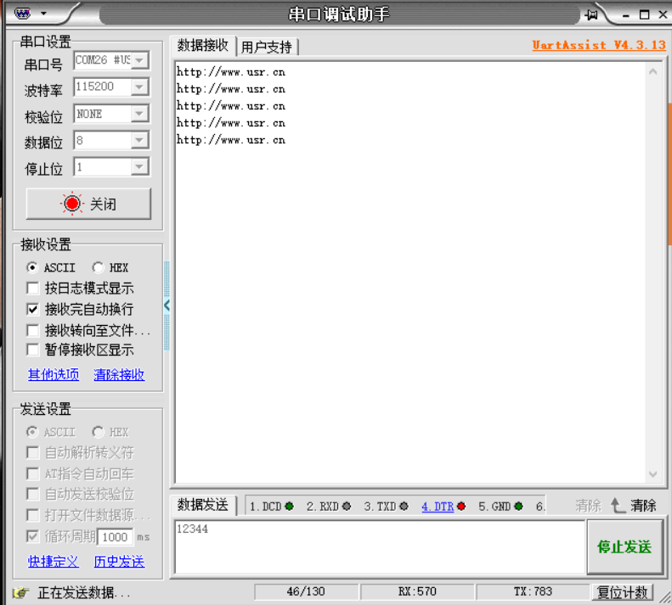Toggle 接收完自动换行 checkbox
This screenshot has width=672, height=605.
click(x=33, y=309)
